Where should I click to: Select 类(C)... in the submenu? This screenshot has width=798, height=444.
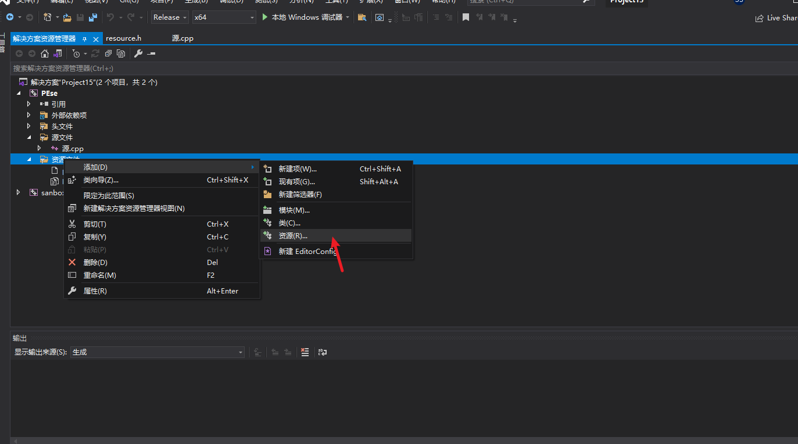pos(337,223)
